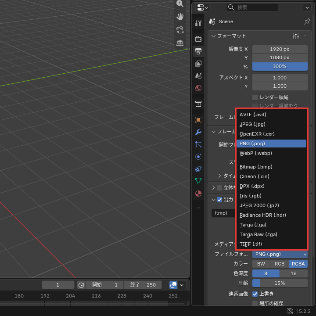Click the current frame field showing 1
The height and width of the screenshot is (316, 316).
point(58,285)
